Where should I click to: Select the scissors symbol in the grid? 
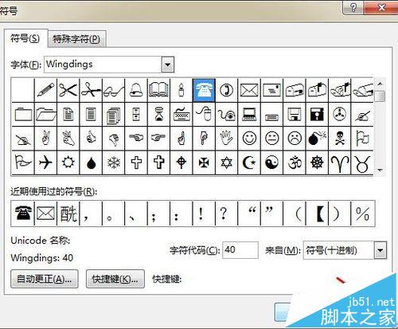[x=68, y=90]
